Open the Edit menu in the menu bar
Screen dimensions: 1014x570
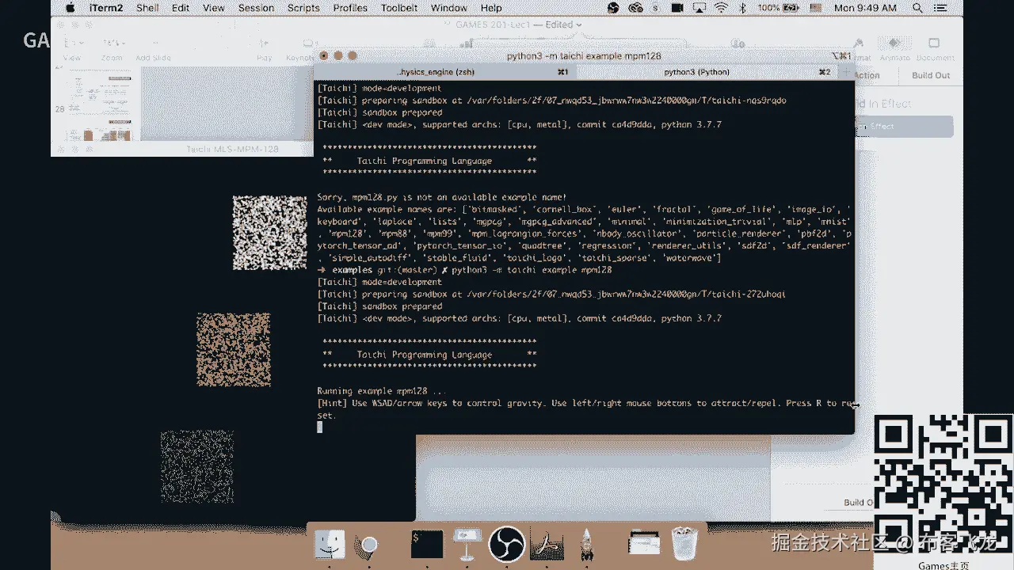[x=181, y=8]
